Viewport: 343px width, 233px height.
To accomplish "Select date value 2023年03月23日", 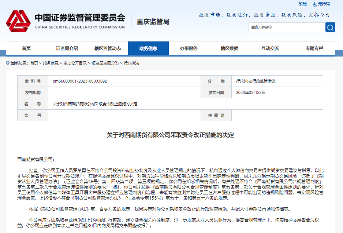I will coord(251,92).
